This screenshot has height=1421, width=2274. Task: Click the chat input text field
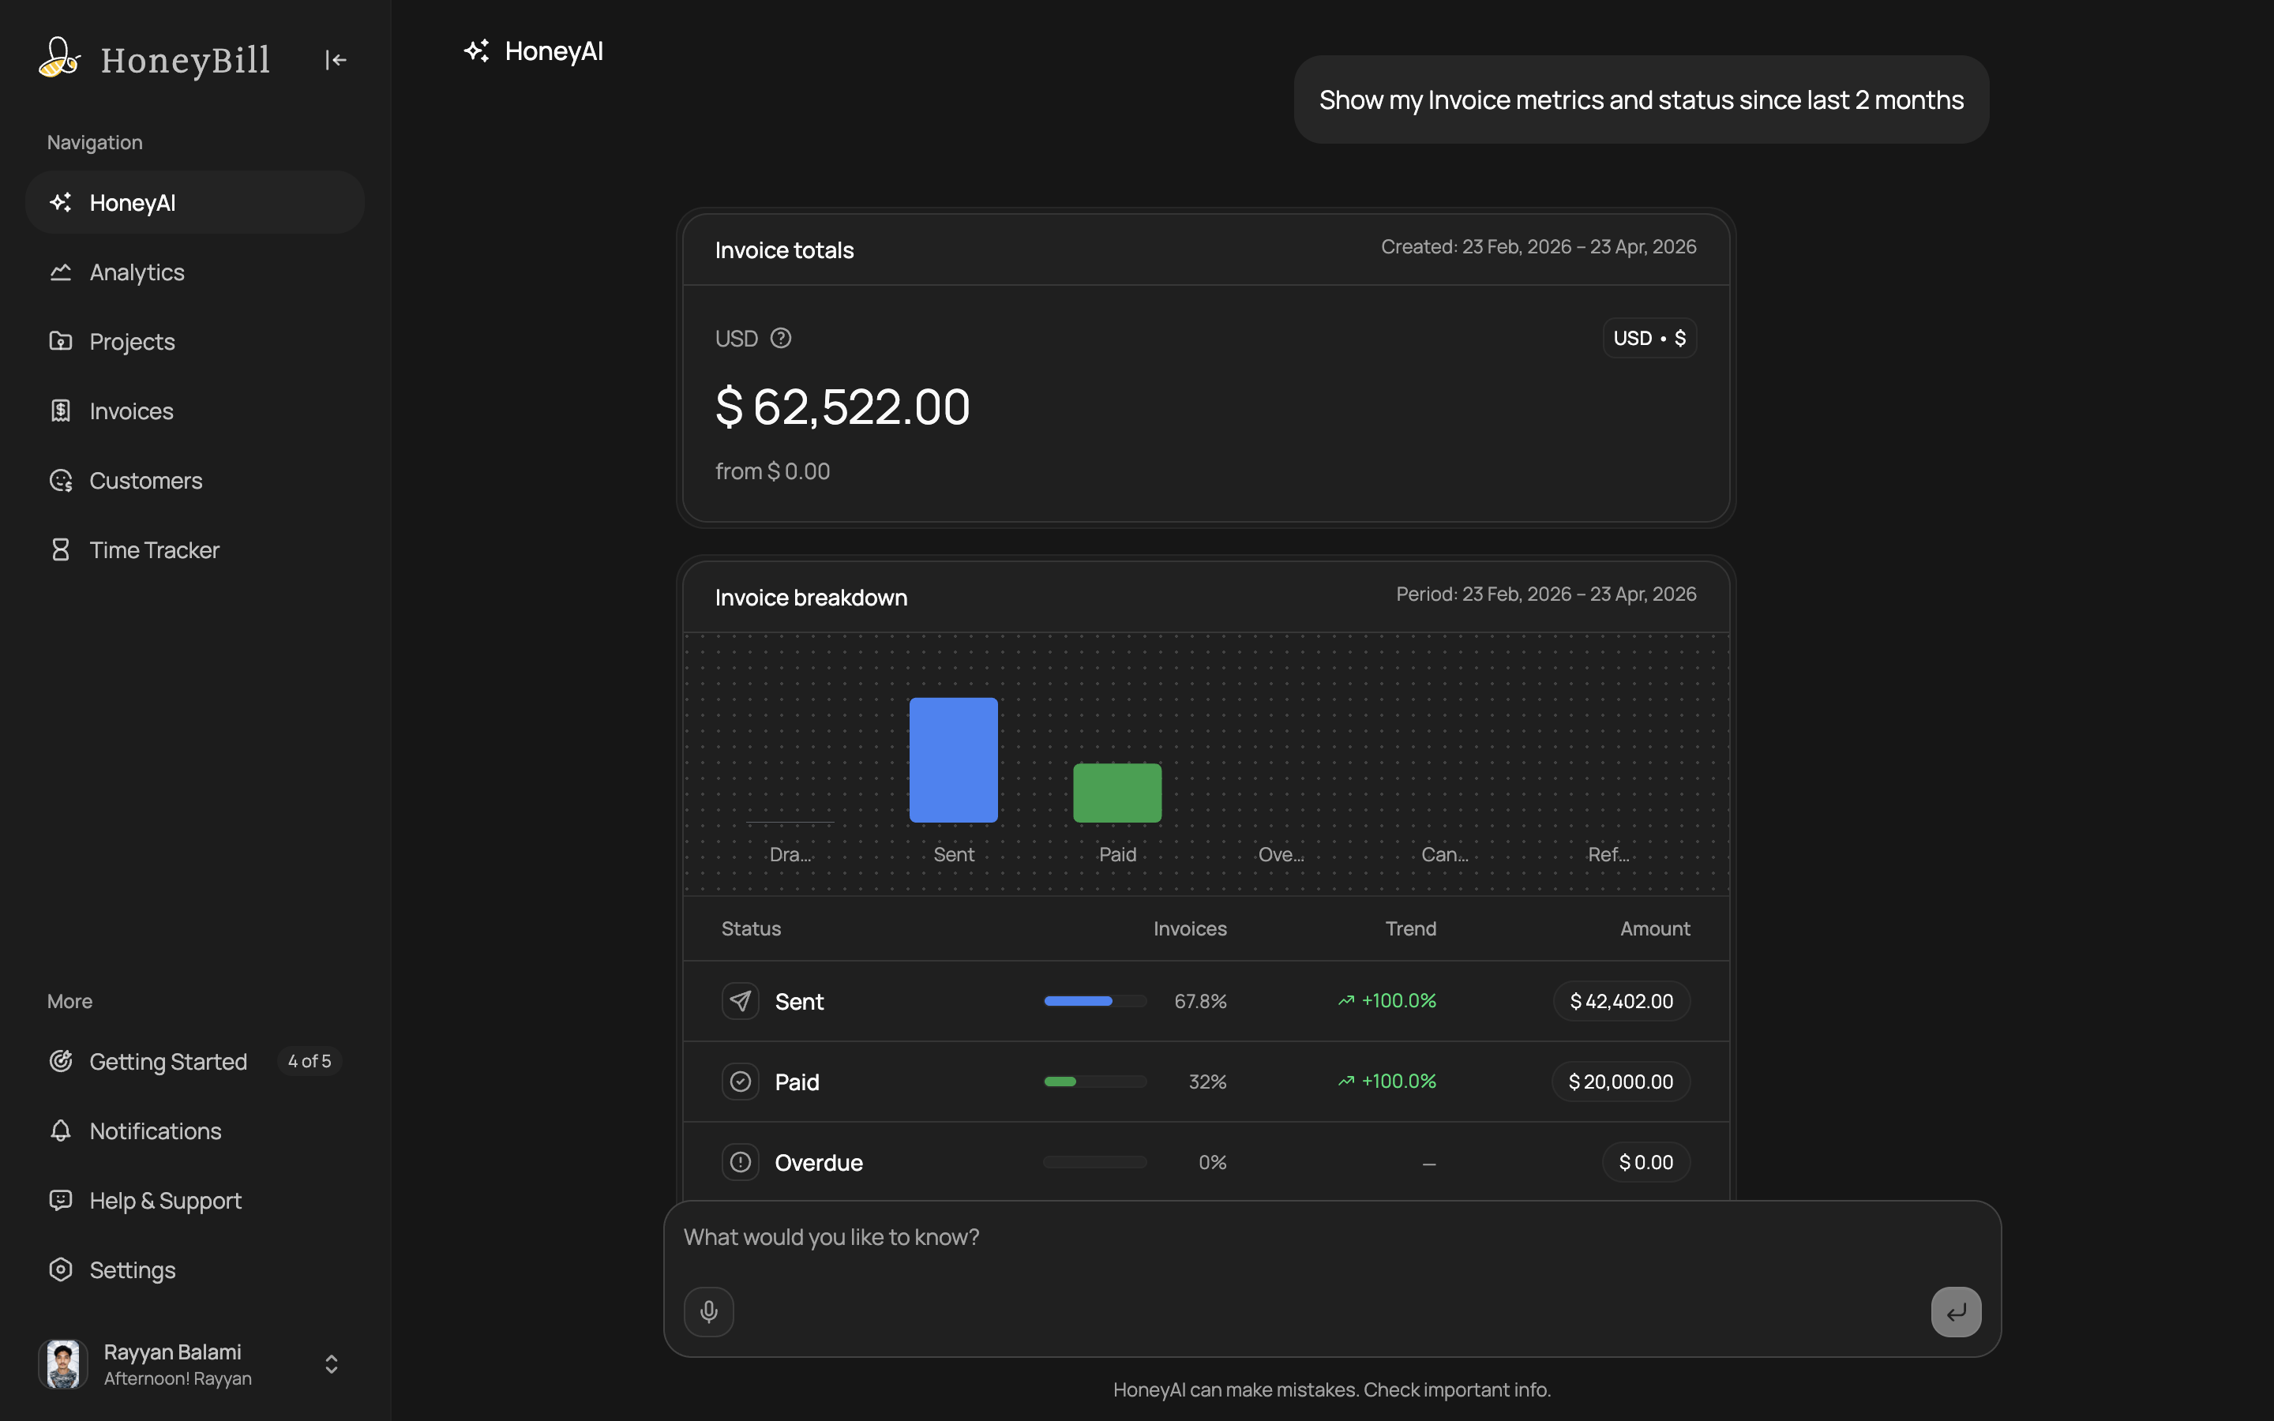point(1331,1238)
